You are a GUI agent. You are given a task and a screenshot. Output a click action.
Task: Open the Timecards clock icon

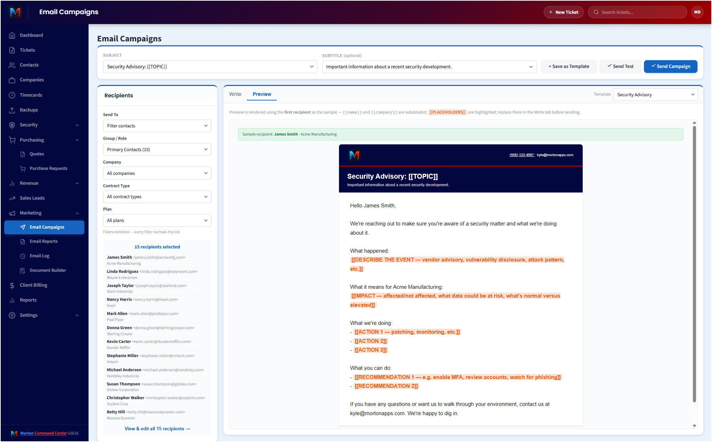click(12, 95)
